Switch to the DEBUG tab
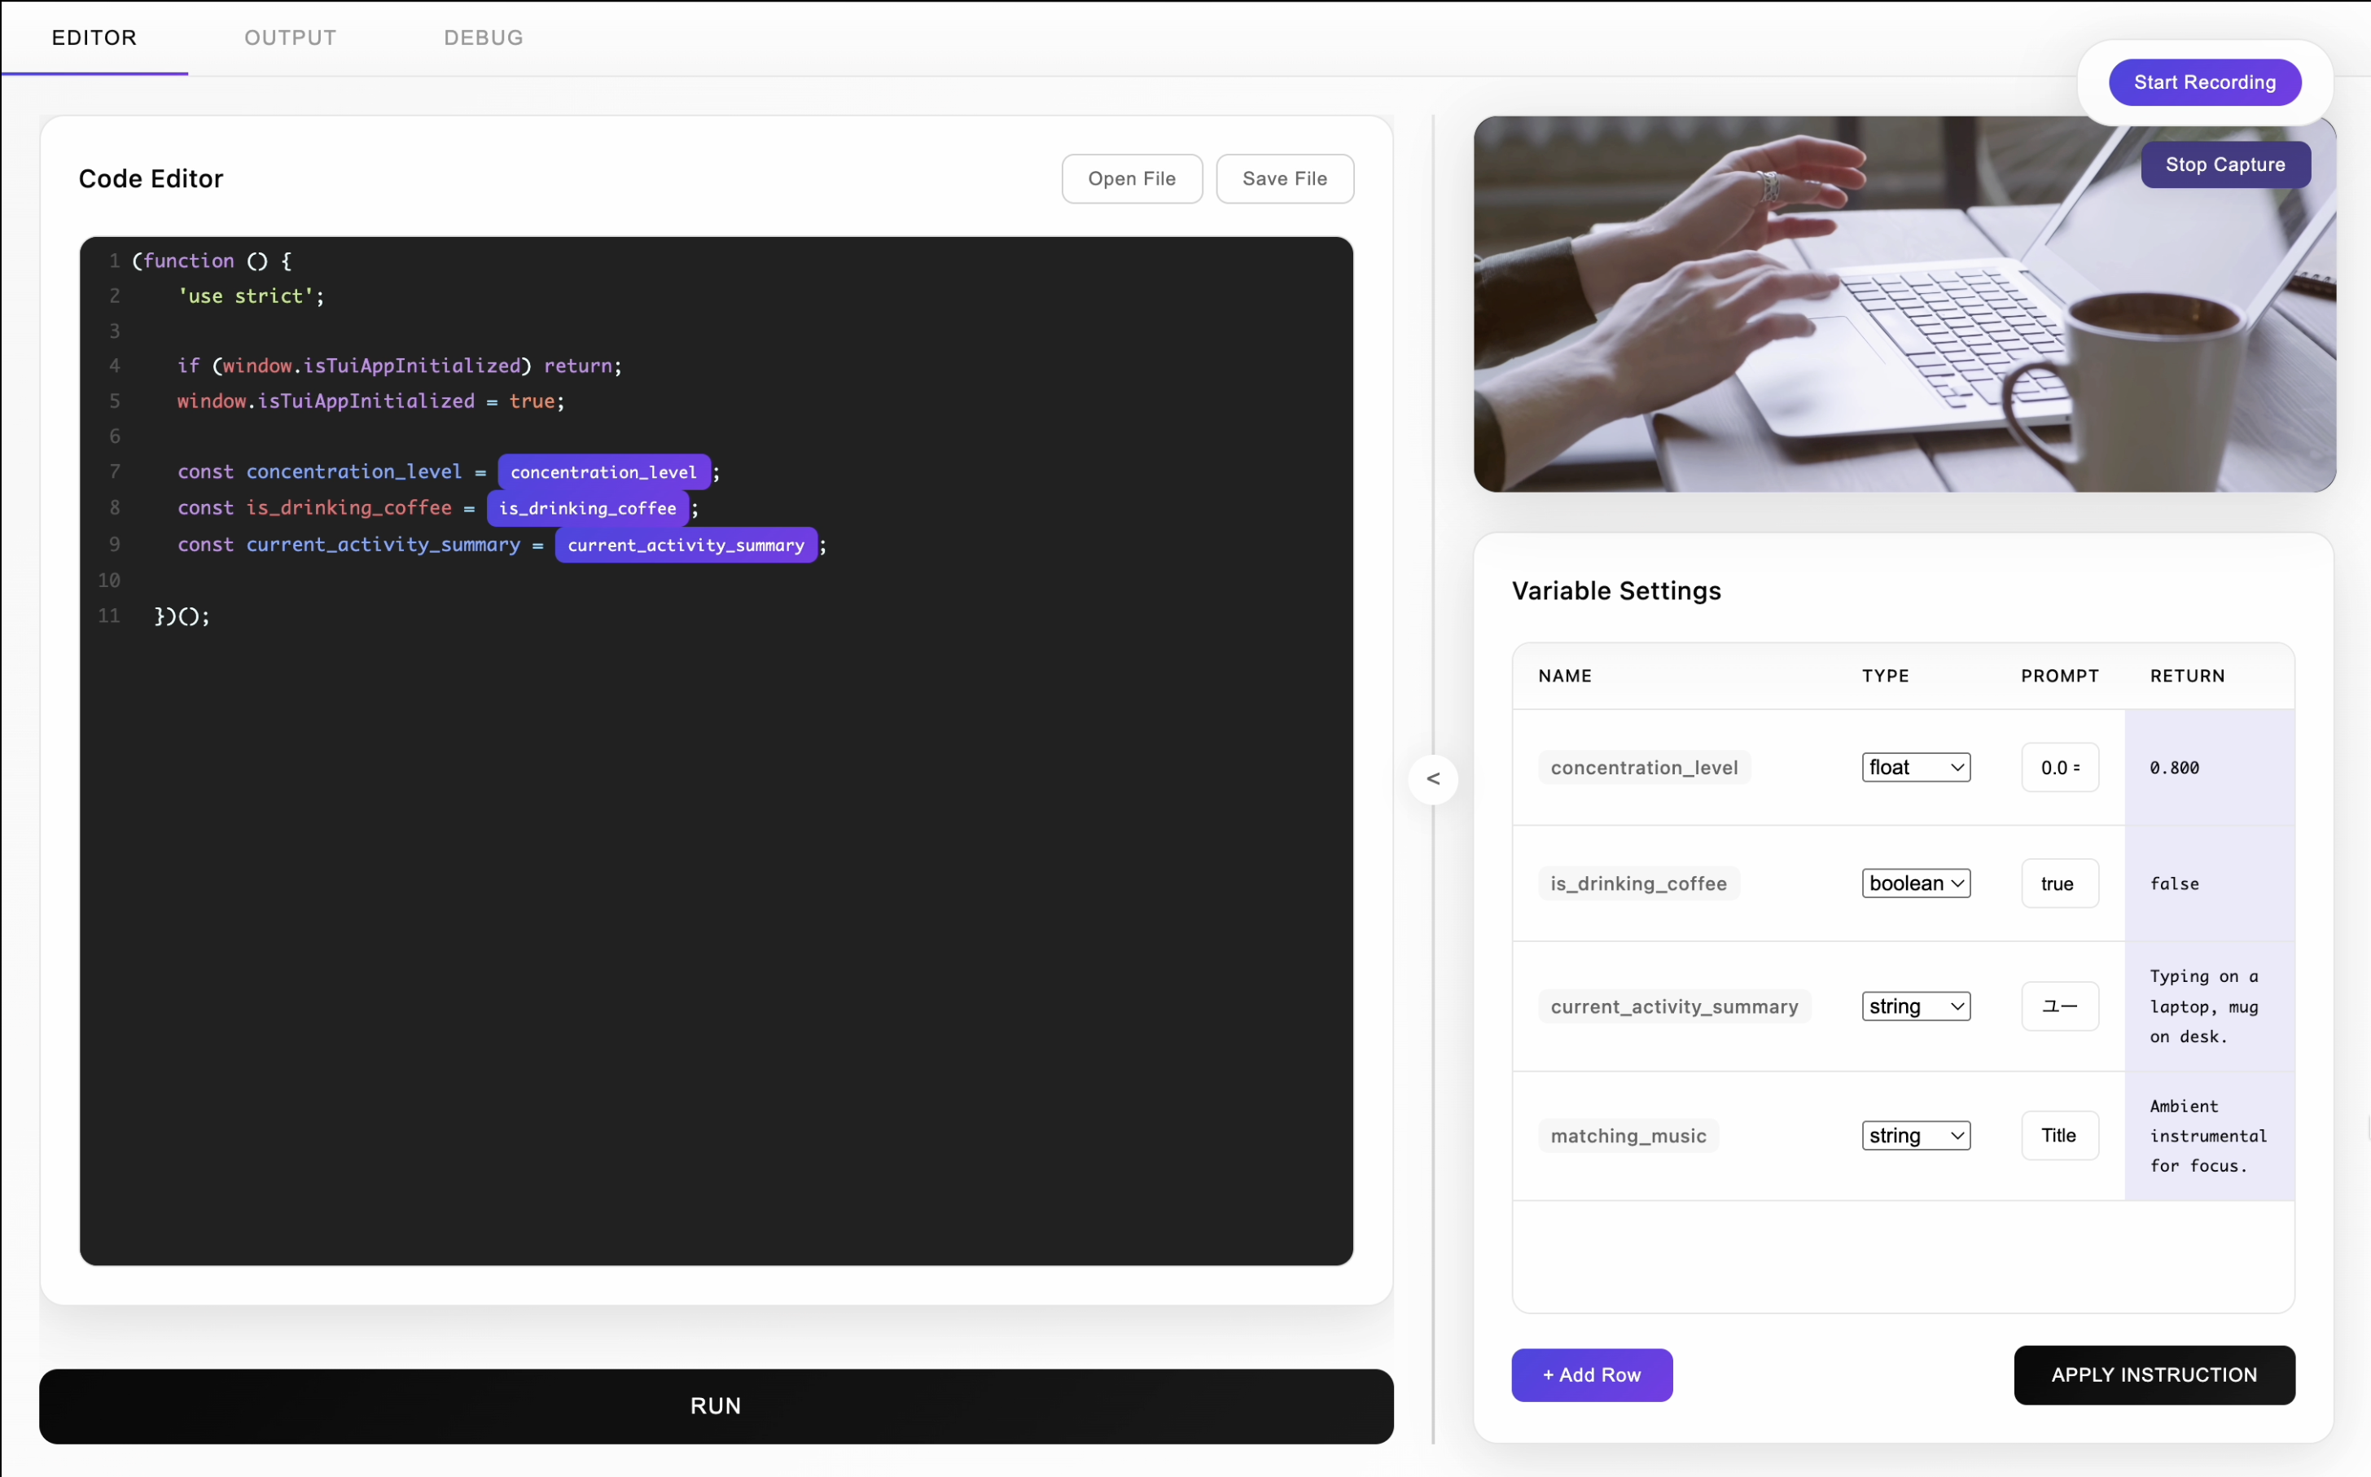Screen dimensions: 2371x1477 (482, 37)
